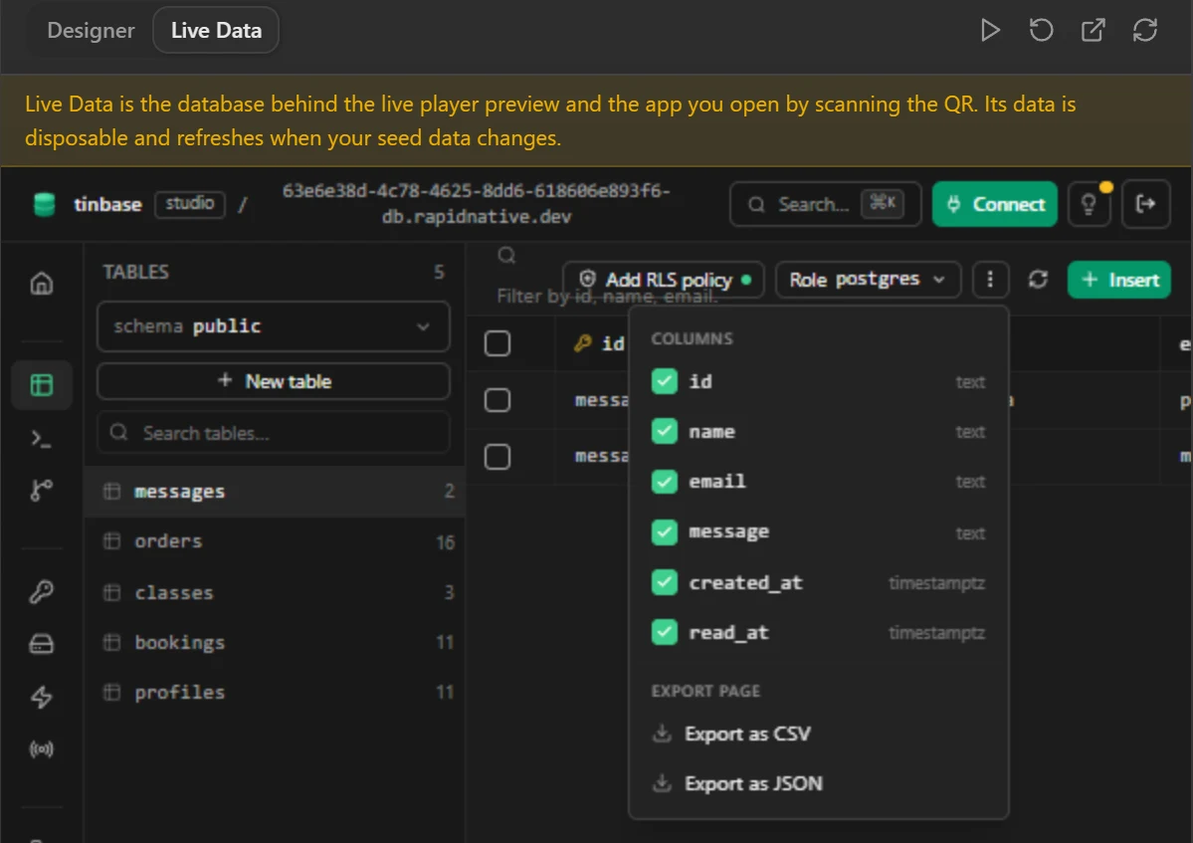1193x843 pixels.
Task: Click the green Insert button
Action: (x=1118, y=280)
